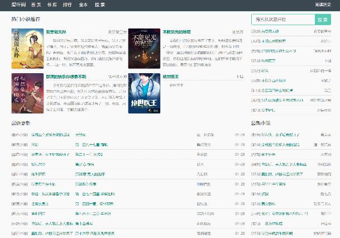This screenshot has width=340, height=238.
Task: Open the 我要做太孙 title link
Action: 56,32
